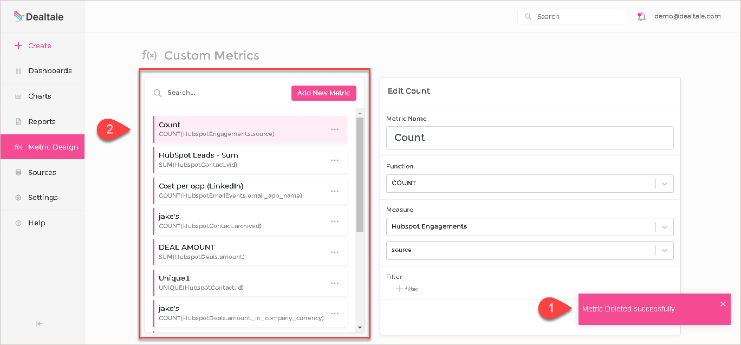741x345 pixels.
Task: Select the Count metric row
Action: (250, 129)
